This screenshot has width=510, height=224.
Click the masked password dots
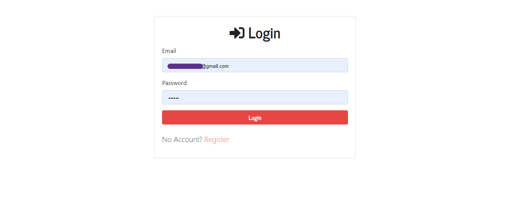point(174,97)
